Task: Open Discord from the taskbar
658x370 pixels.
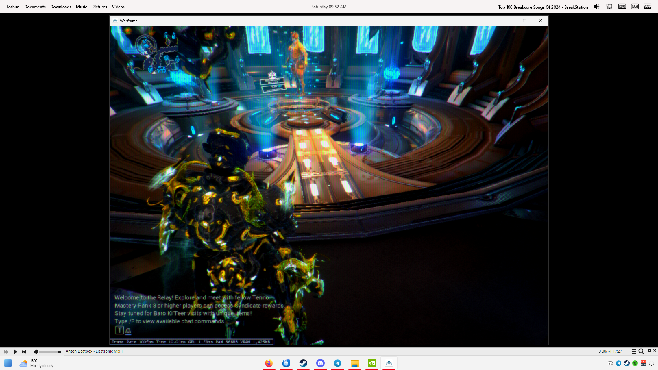Action: pos(320,363)
